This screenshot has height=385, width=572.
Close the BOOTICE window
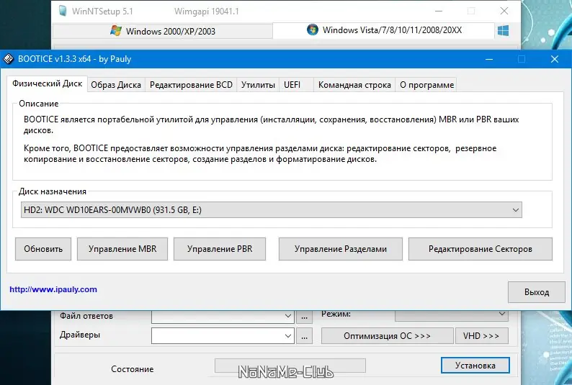tap(555, 59)
